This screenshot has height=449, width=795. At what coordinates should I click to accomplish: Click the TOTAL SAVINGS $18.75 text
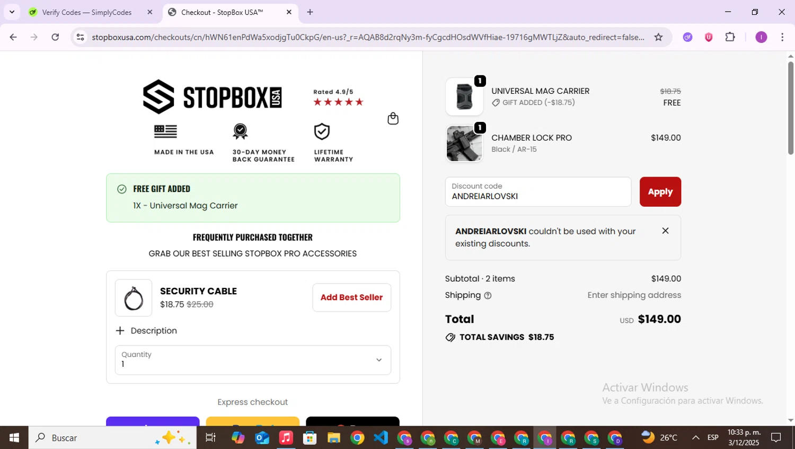tap(506, 337)
